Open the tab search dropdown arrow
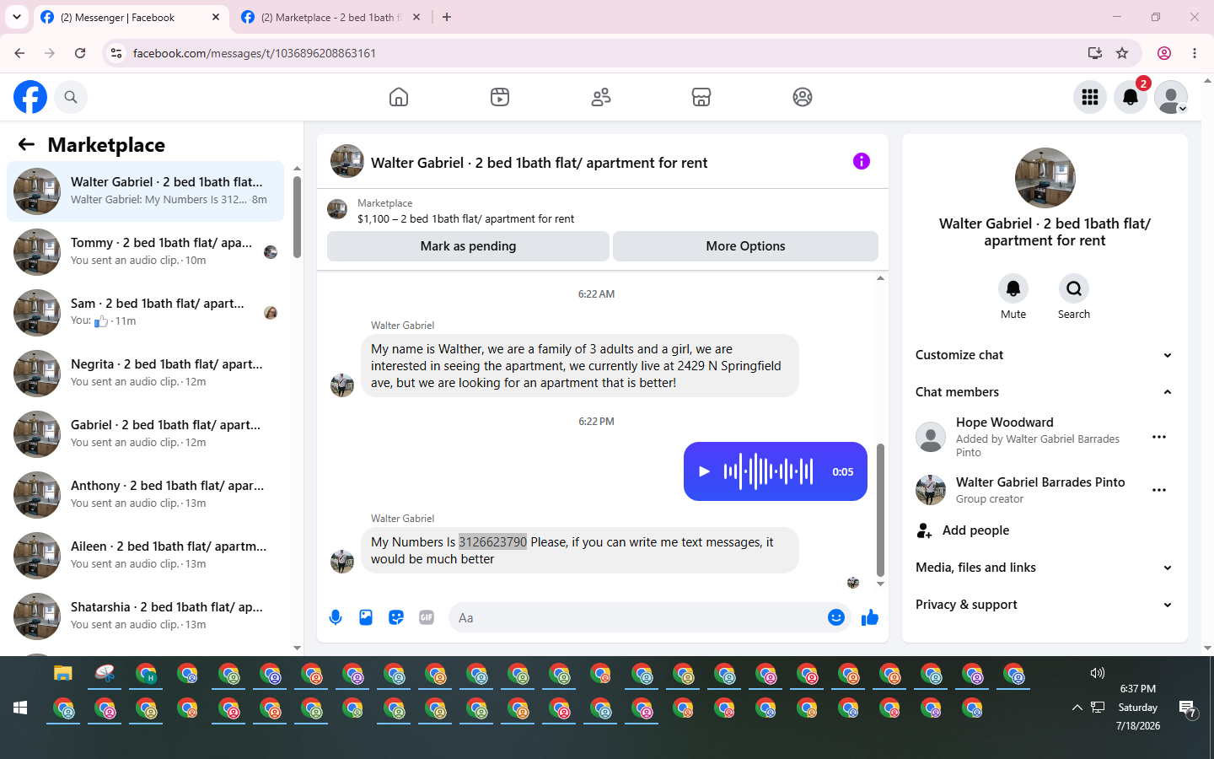 (x=16, y=17)
